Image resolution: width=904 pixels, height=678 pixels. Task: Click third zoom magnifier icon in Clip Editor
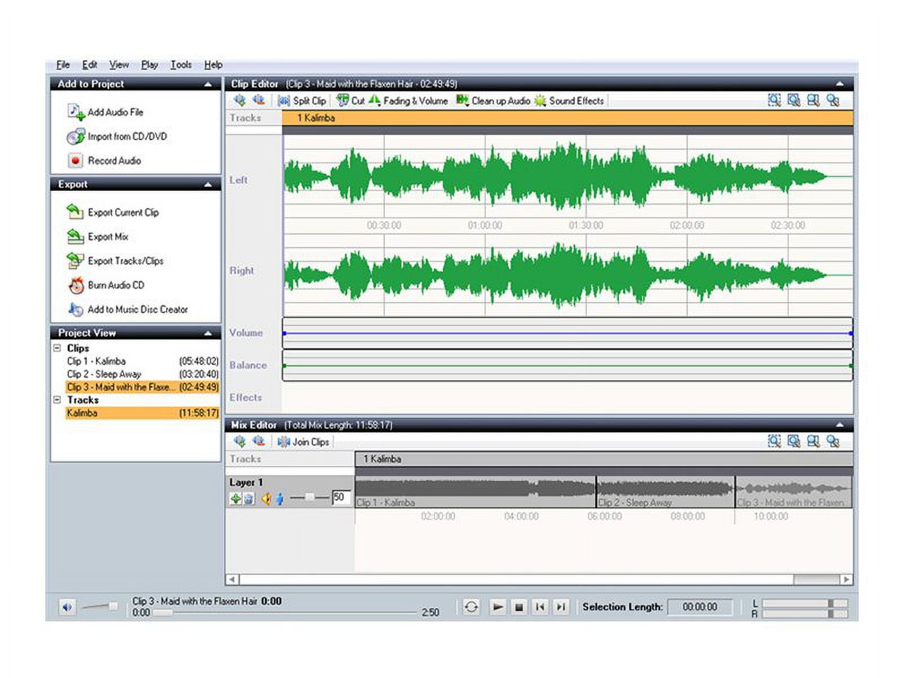tap(813, 101)
